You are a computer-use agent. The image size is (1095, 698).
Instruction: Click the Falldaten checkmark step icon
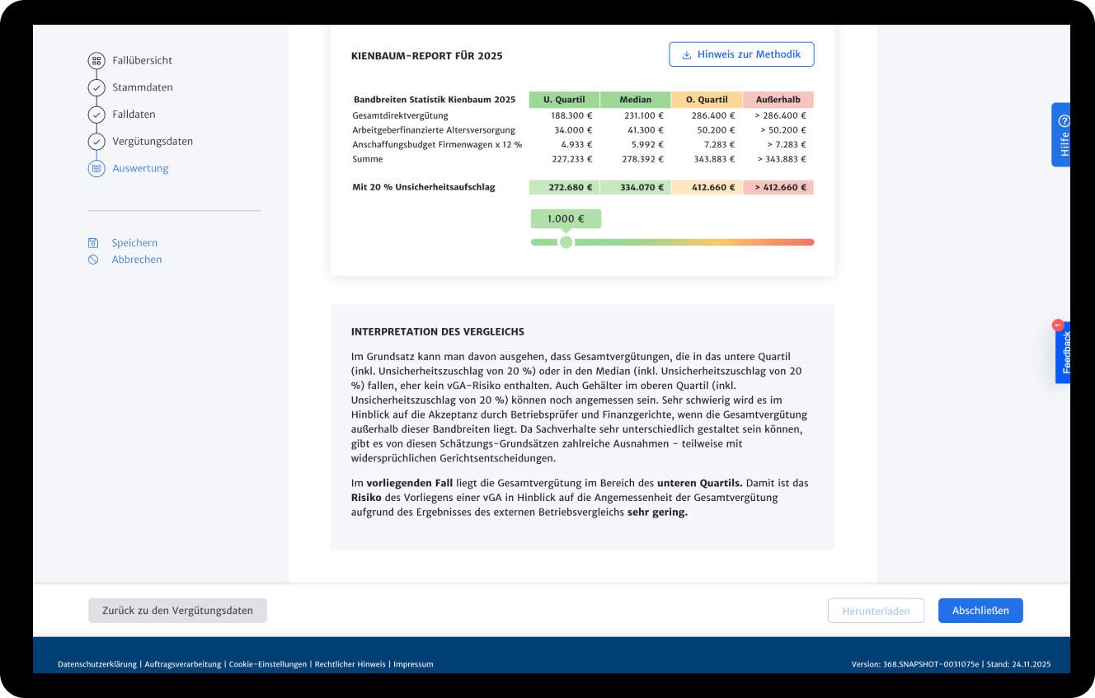pos(96,115)
